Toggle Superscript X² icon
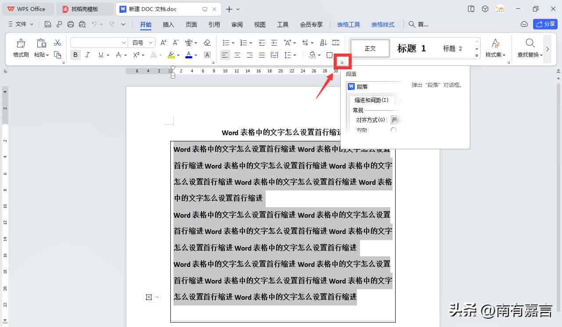The image size is (562, 327). [x=136, y=55]
